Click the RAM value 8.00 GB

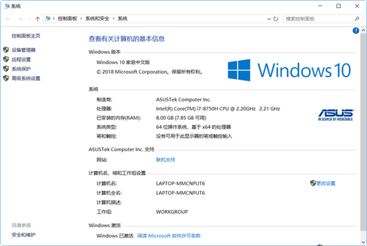pyautogui.click(x=181, y=118)
